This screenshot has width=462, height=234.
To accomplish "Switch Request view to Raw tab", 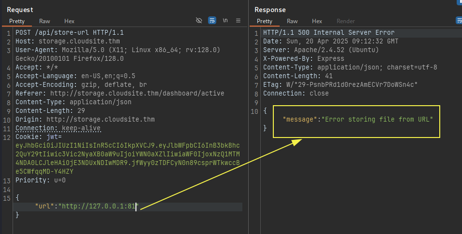I will point(45,21).
